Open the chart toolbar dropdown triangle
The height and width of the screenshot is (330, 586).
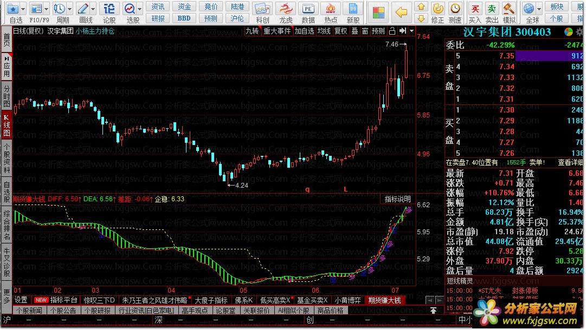click(x=412, y=31)
